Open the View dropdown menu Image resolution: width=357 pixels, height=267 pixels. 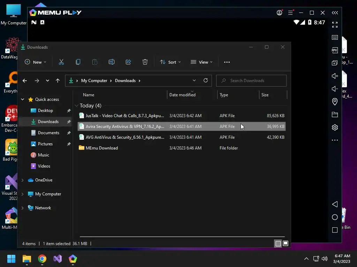coord(202,62)
